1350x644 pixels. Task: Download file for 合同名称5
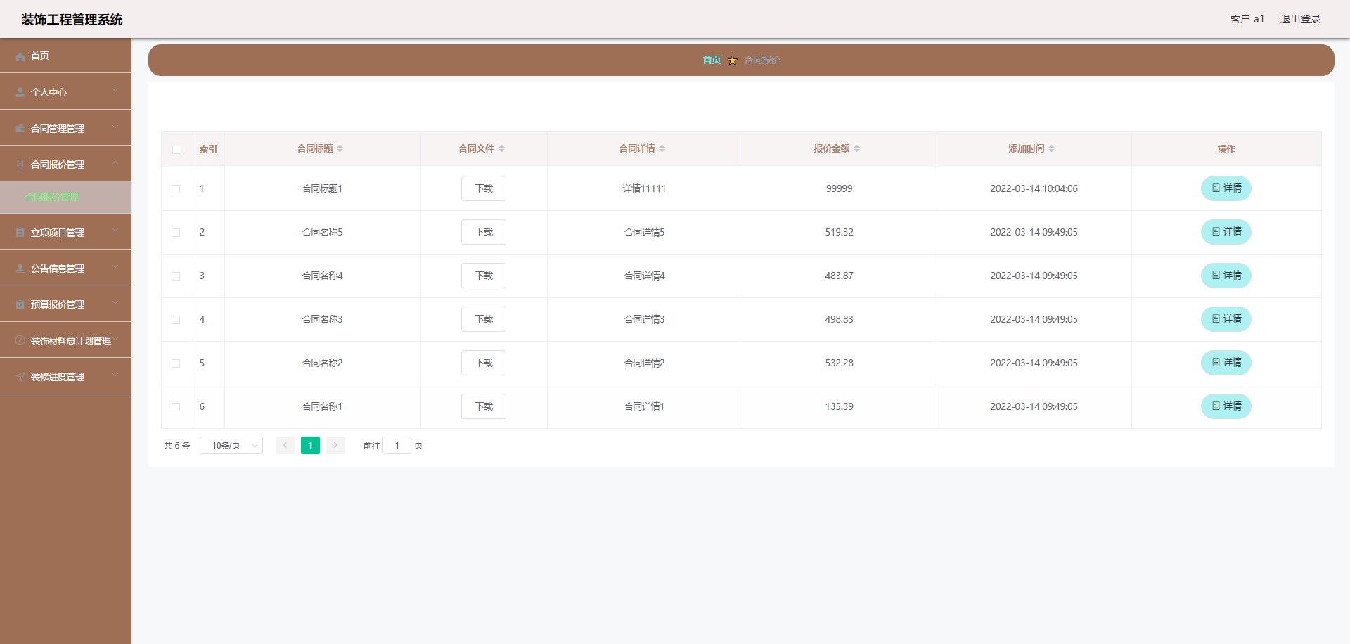tap(484, 232)
